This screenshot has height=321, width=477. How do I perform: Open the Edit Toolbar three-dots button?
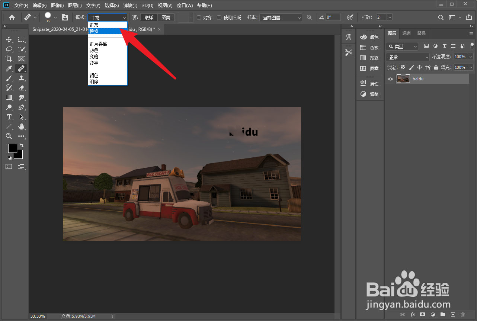point(22,136)
